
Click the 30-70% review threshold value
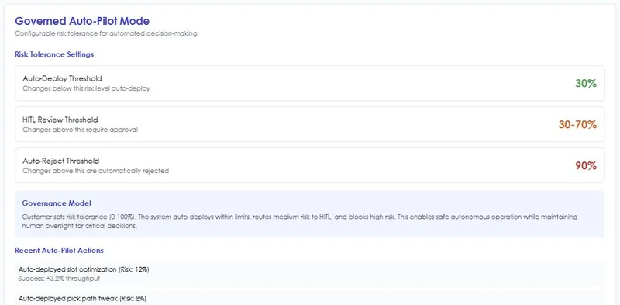pos(577,124)
